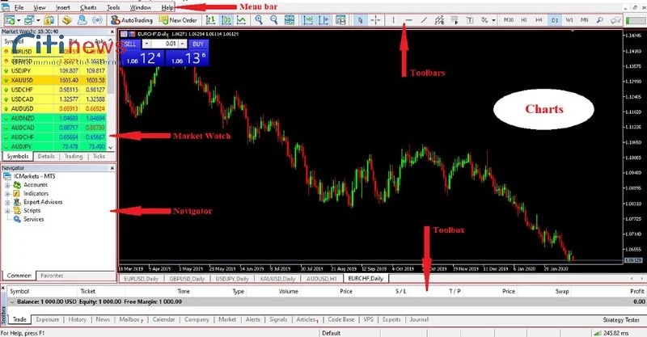Open dropdown arrow next to new chart icon
647x337 pixels.
point(19,19)
